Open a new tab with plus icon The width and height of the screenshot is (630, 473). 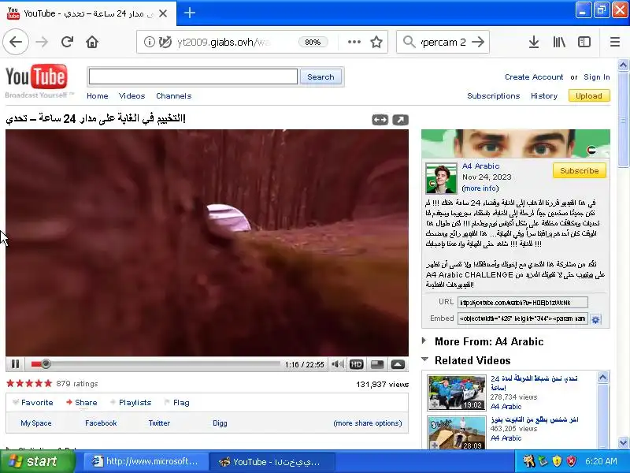pyautogui.click(x=190, y=13)
